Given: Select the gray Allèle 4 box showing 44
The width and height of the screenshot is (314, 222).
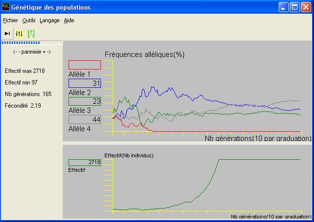Looking at the screenshot, I should 85,119.
